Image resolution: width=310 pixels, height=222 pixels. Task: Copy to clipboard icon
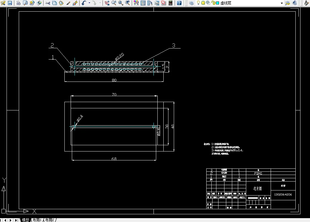click(x=54, y=3)
